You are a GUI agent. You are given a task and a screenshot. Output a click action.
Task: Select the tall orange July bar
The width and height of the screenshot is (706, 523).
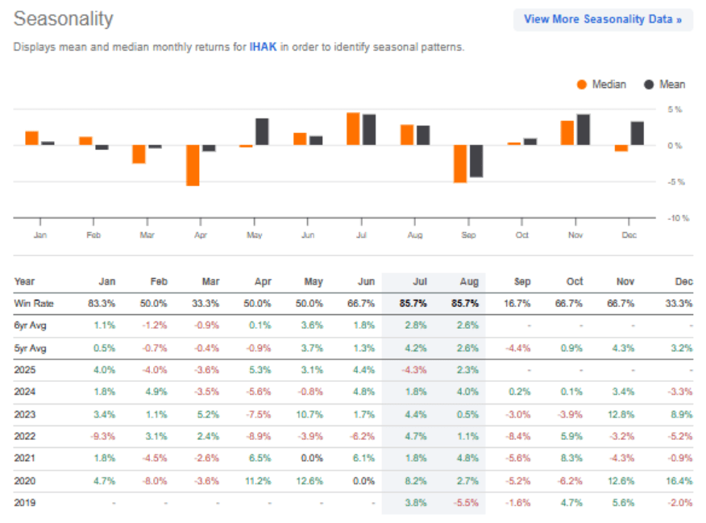354,127
